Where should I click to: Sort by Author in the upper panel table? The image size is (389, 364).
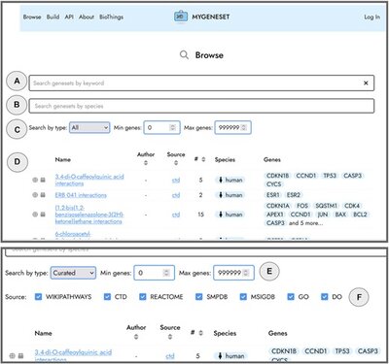point(146,163)
